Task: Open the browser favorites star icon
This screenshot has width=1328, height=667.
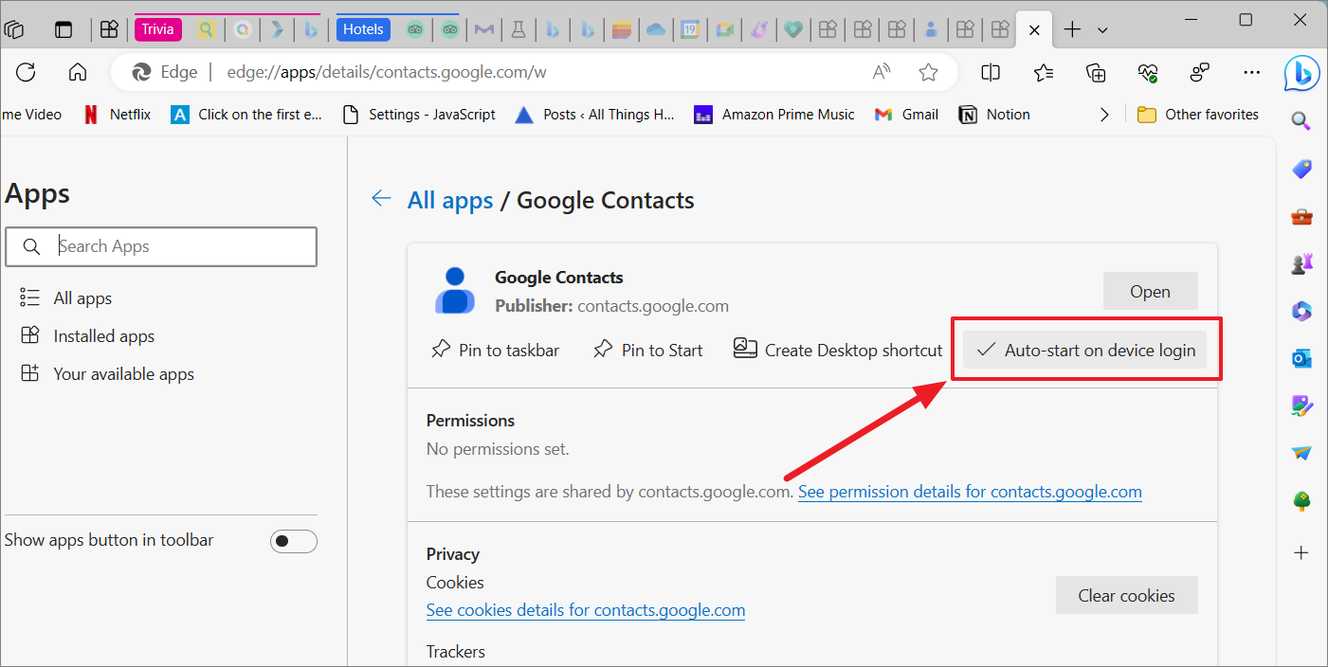Action: point(929,72)
